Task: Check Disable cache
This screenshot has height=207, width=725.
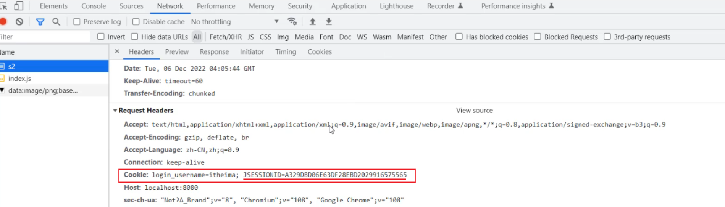Action: point(136,22)
